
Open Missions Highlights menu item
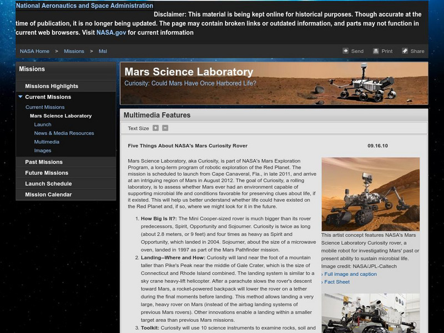pos(65,86)
